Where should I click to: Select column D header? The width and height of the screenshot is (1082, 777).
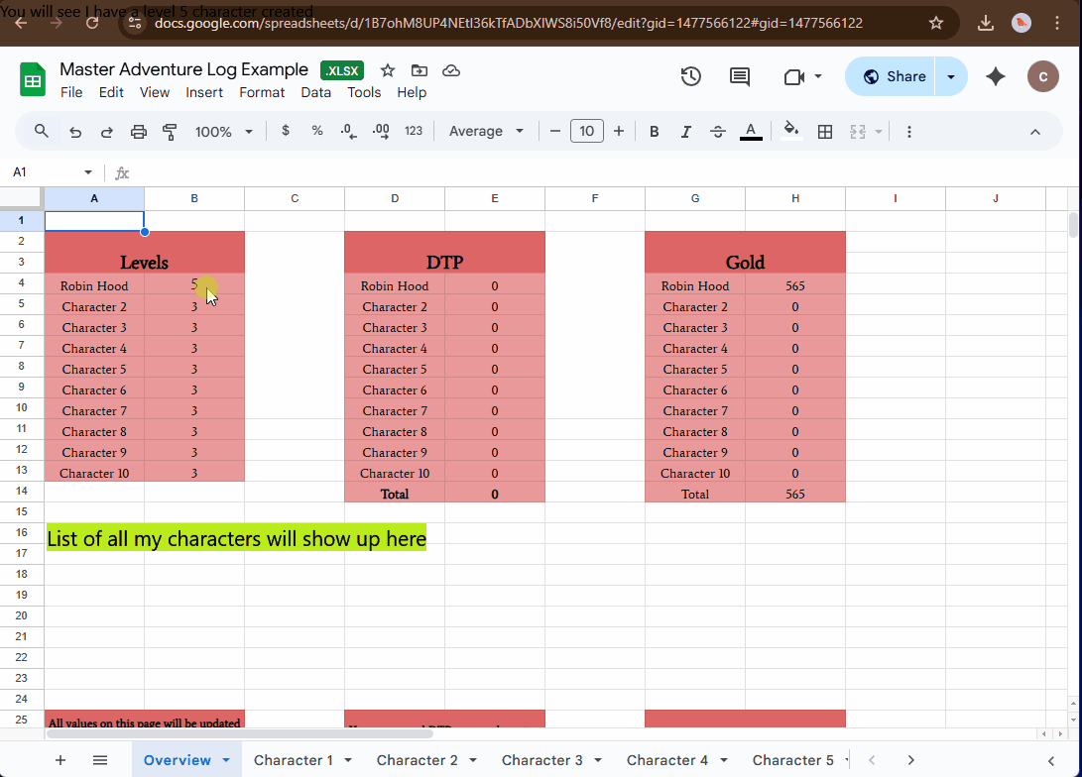point(395,198)
